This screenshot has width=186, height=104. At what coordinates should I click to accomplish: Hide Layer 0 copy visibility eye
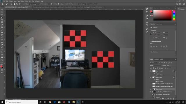coord(151,89)
